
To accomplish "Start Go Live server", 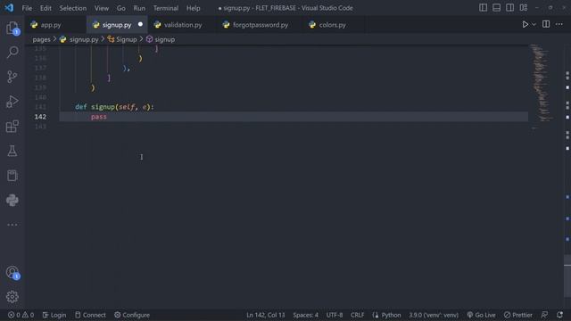I will click(481, 315).
